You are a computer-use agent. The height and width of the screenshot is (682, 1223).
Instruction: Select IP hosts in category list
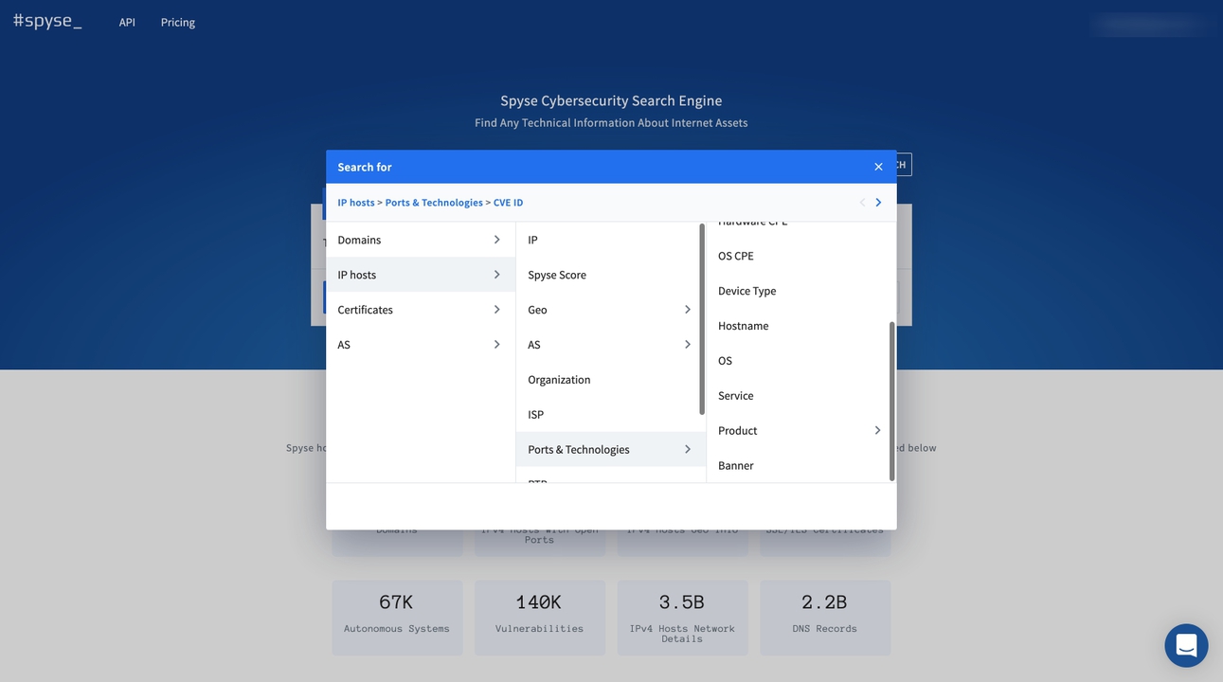coord(357,275)
